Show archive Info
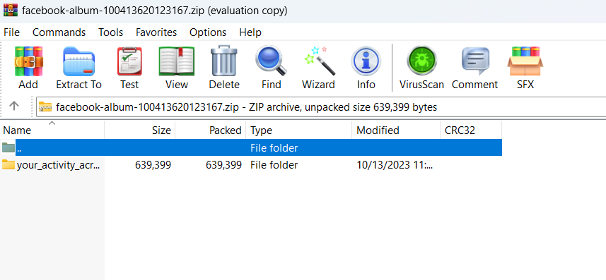This screenshot has height=280, width=606. click(366, 61)
